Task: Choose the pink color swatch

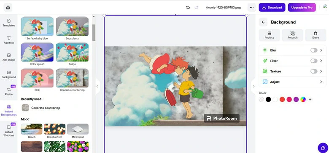Action: [x=289, y=100]
